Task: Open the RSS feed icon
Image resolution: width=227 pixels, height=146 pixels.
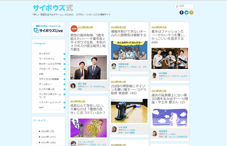Action: point(191,13)
